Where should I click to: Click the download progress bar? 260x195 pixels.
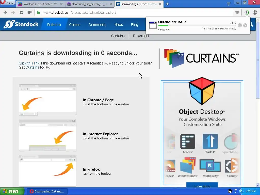coord(197,26)
